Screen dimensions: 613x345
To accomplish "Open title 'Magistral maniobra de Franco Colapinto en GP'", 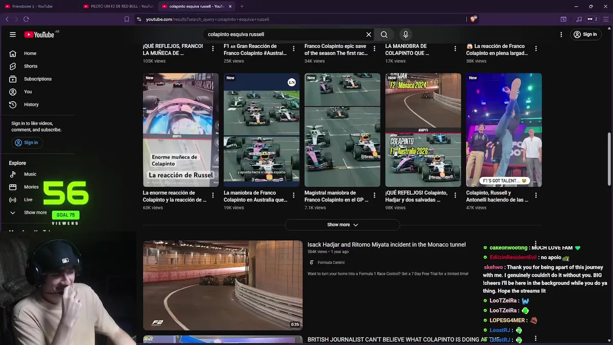I will (336, 196).
